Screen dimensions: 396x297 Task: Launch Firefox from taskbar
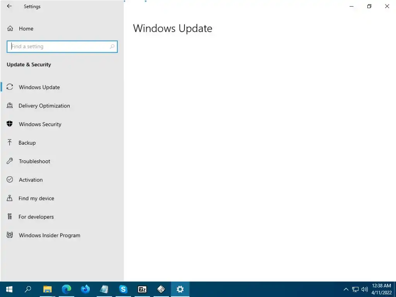(x=85, y=289)
